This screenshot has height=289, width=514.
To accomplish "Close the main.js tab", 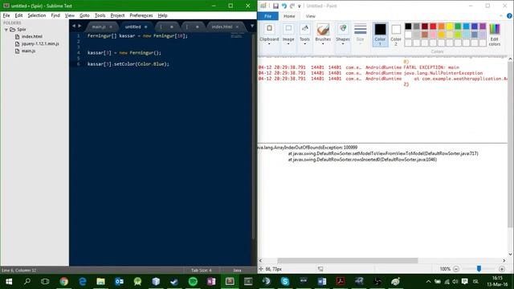I will pyautogui.click(x=111, y=26).
